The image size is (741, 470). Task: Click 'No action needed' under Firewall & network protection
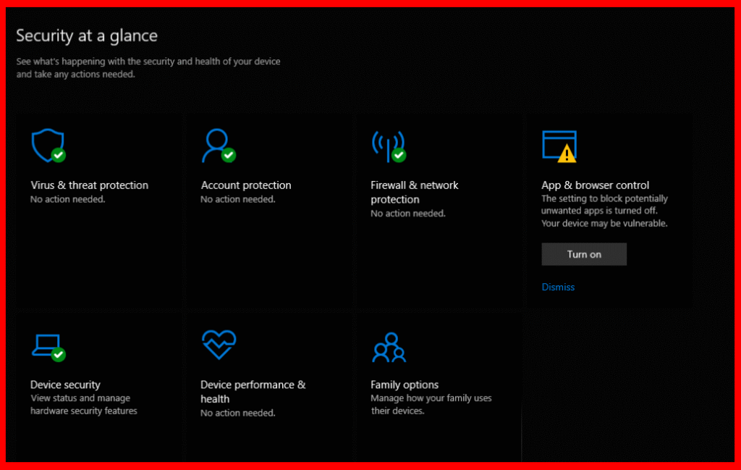click(408, 214)
